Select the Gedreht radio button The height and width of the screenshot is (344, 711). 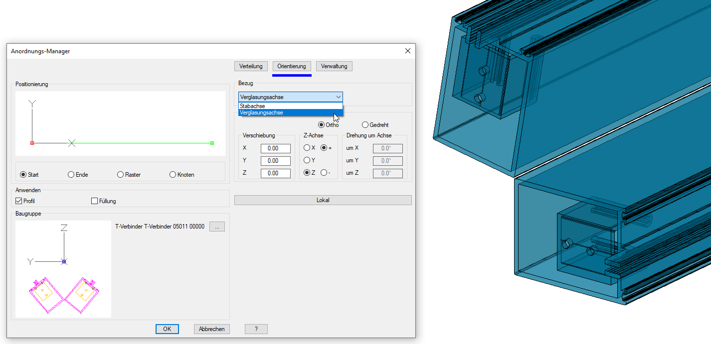point(365,125)
